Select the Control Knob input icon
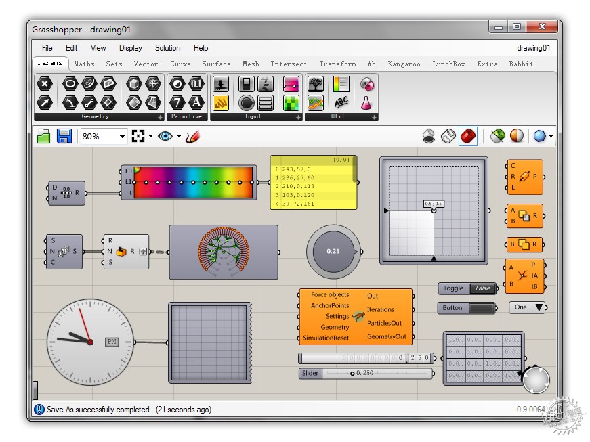 (x=247, y=103)
